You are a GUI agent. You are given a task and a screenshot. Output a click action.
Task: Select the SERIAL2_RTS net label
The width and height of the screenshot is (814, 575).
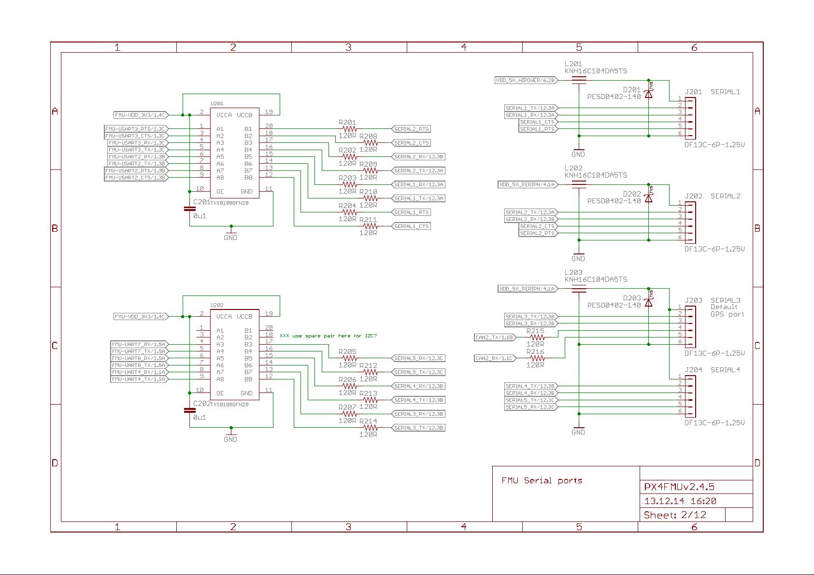(x=412, y=129)
